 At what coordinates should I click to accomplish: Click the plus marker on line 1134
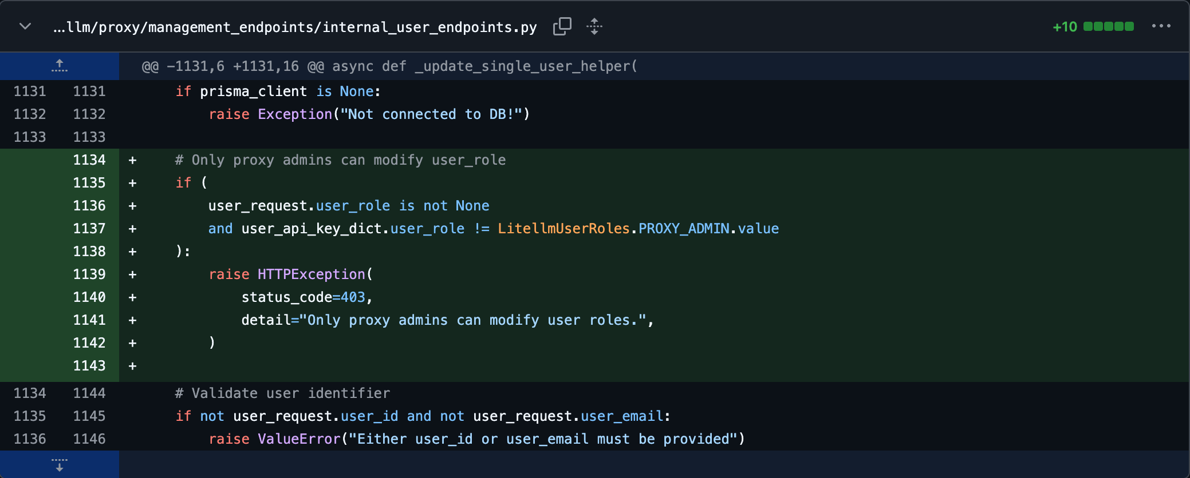[x=133, y=160]
